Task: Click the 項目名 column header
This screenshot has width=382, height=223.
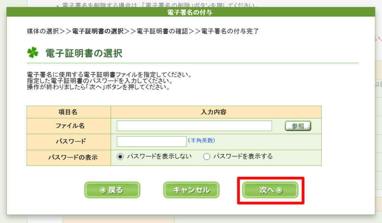Action: (68, 112)
